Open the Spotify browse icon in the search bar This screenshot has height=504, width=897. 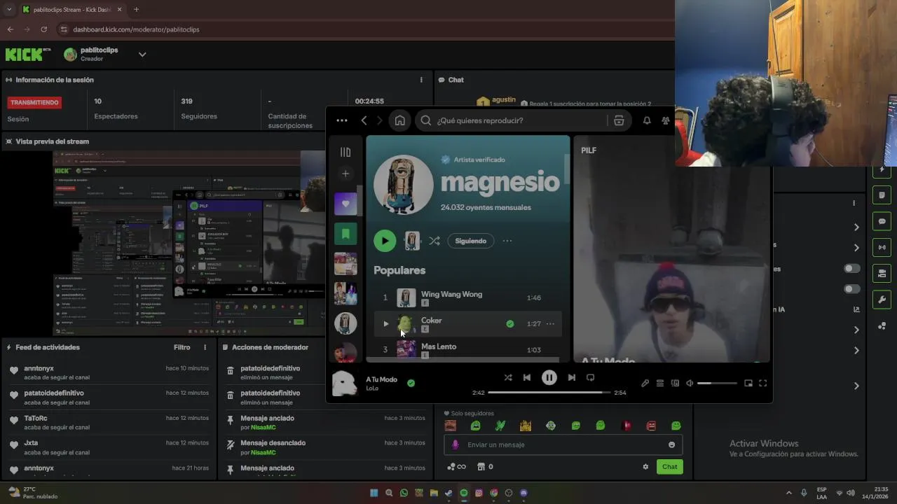619,120
